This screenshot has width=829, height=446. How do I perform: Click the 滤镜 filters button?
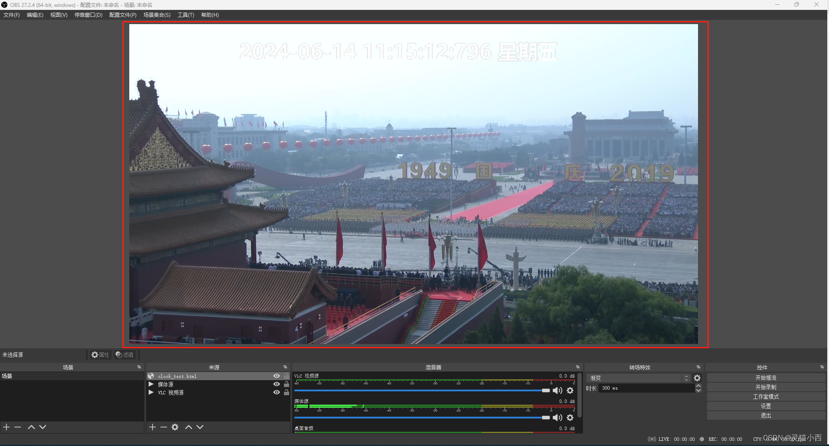click(125, 355)
